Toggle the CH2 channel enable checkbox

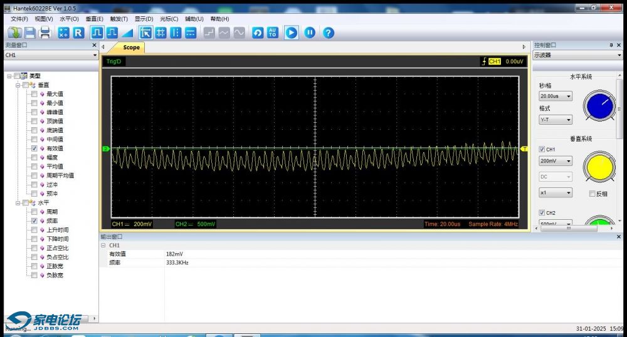542,213
